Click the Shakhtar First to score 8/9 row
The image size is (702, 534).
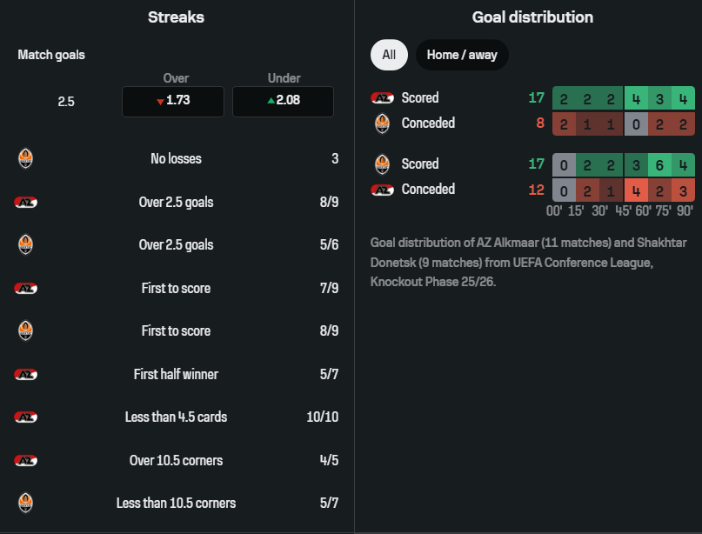point(176,331)
